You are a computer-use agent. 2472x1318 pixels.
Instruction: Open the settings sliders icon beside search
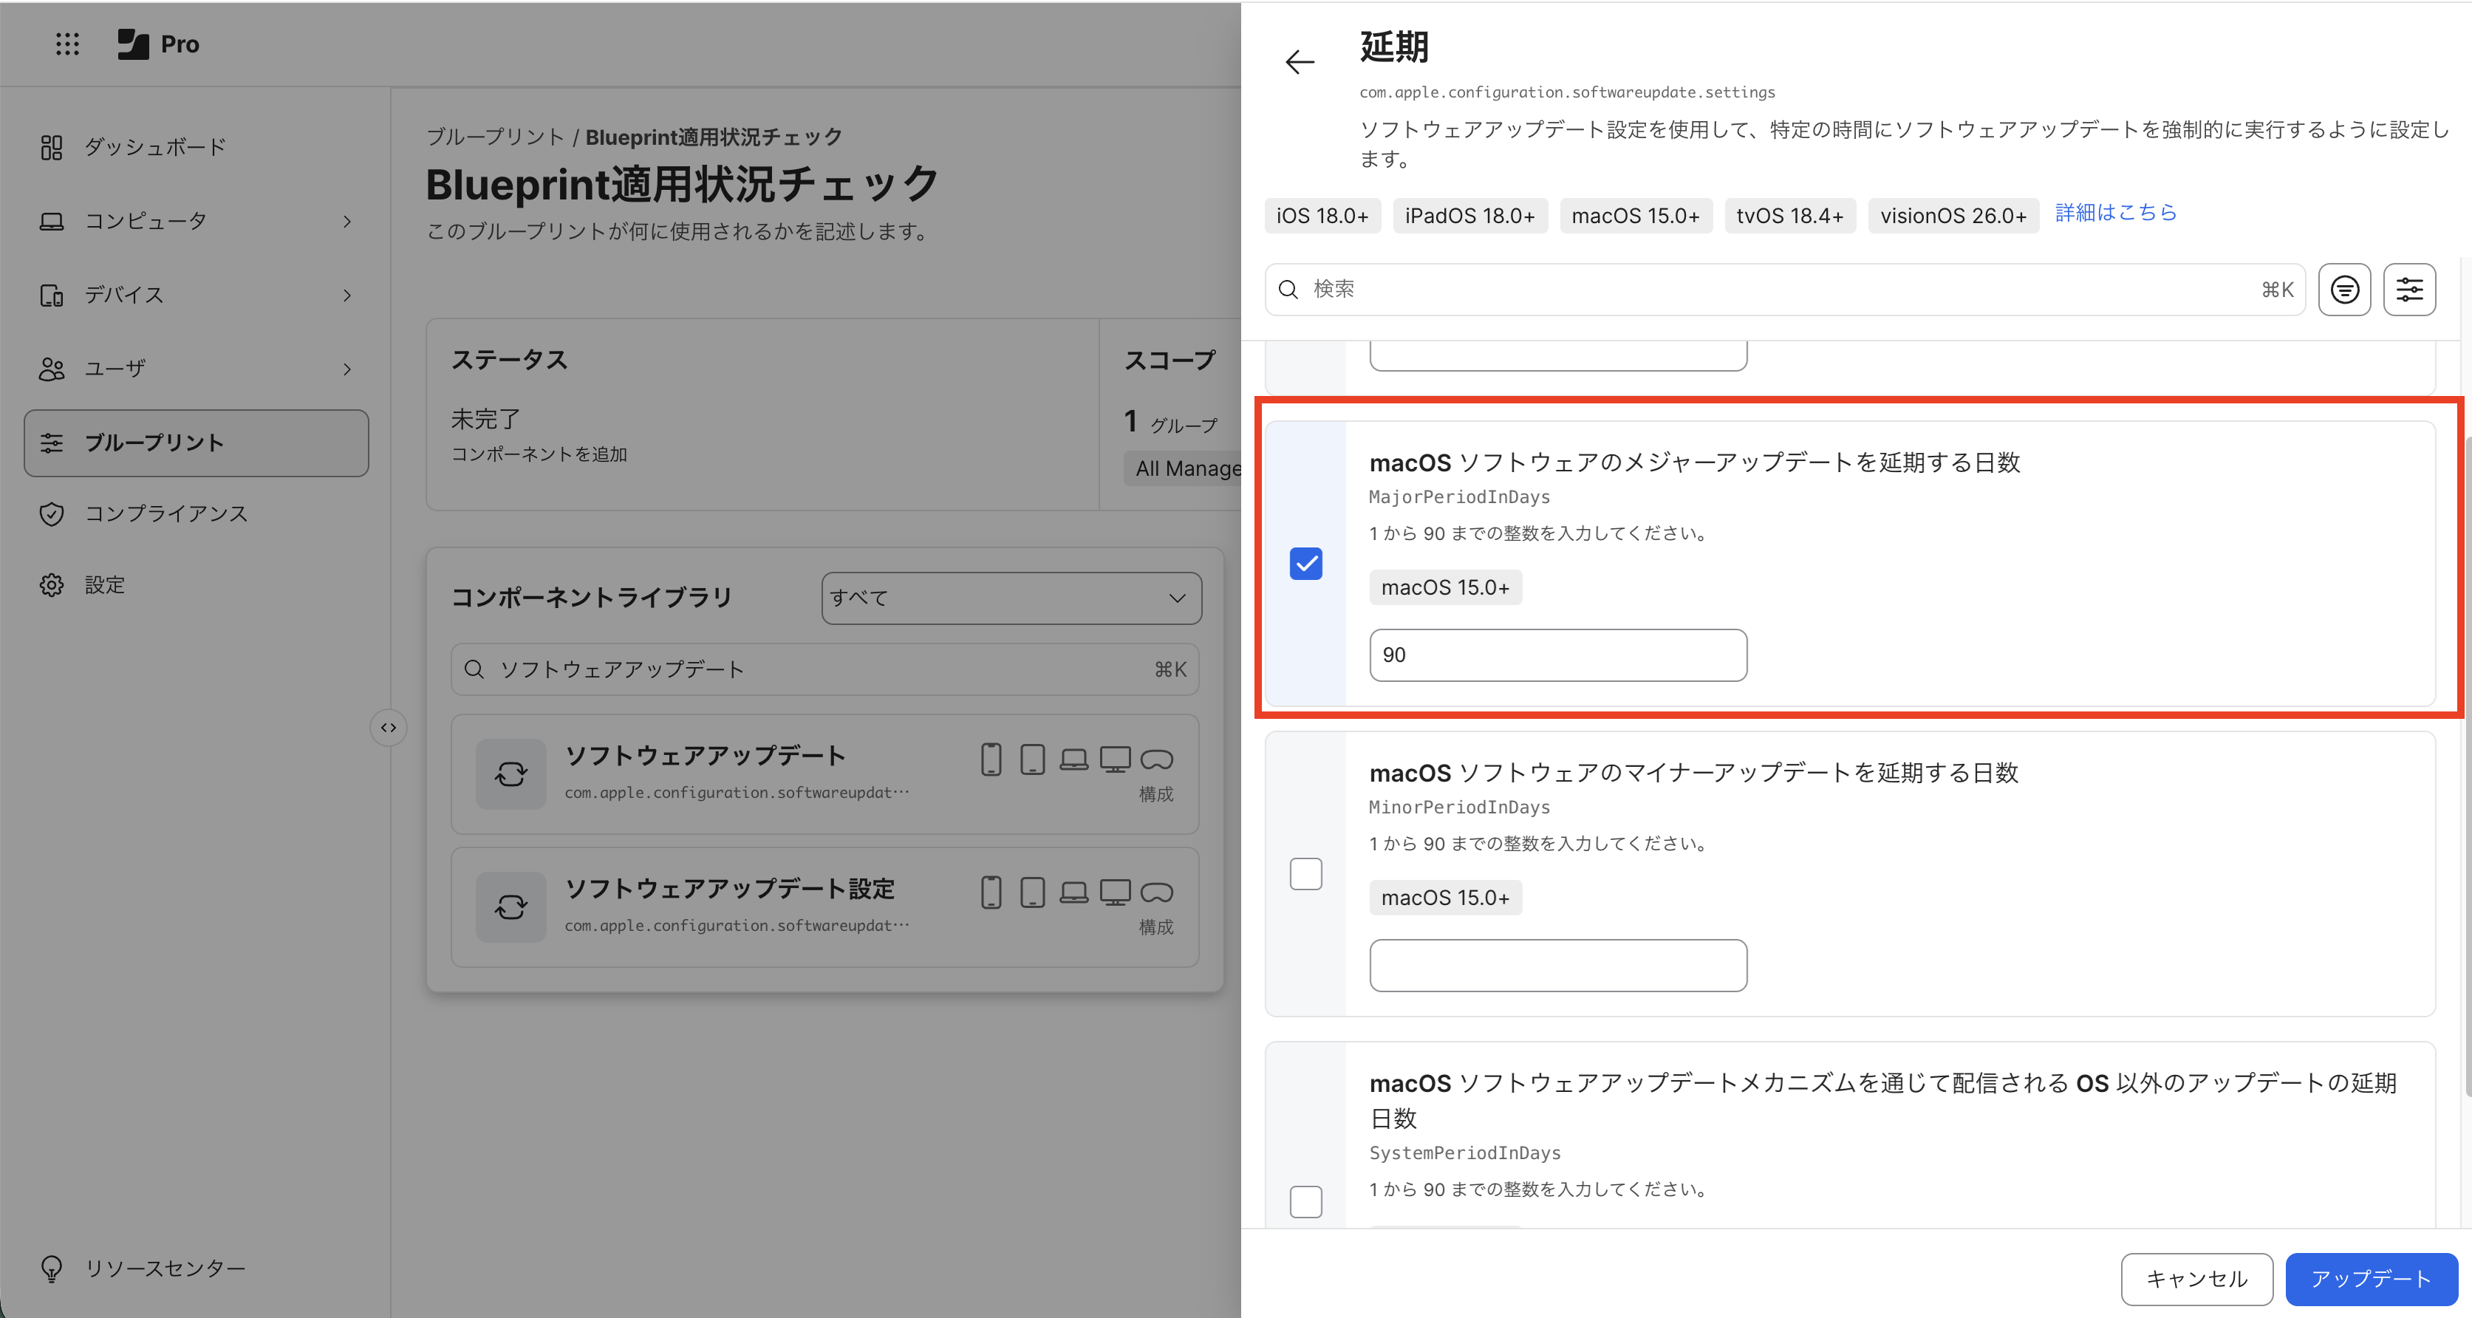[x=2410, y=290]
